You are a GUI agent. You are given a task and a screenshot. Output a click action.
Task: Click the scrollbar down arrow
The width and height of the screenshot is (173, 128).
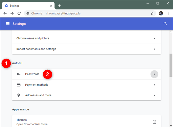tap(171, 126)
